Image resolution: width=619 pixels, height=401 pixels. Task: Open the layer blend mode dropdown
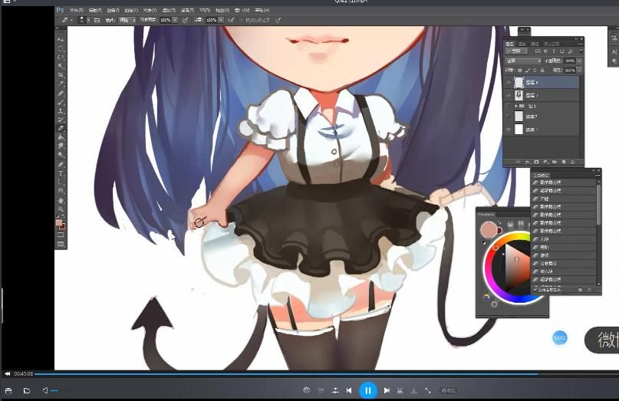tap(523, 61)
